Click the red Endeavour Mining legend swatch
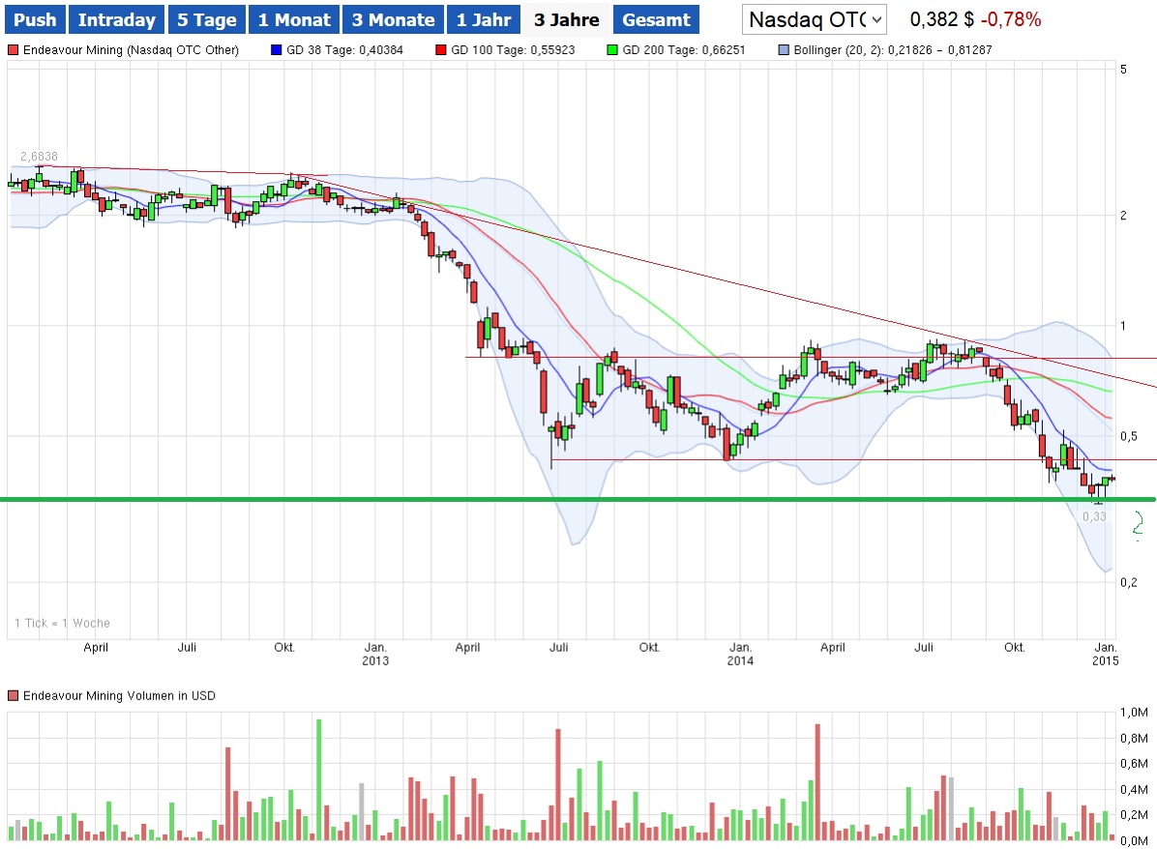Viewport: 1157px width, 849px height. click(x=13, y=50)
